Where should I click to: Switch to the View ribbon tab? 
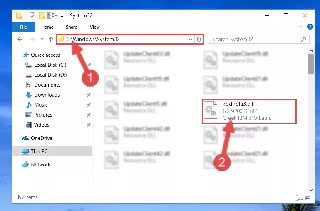[x=95, y=27]
